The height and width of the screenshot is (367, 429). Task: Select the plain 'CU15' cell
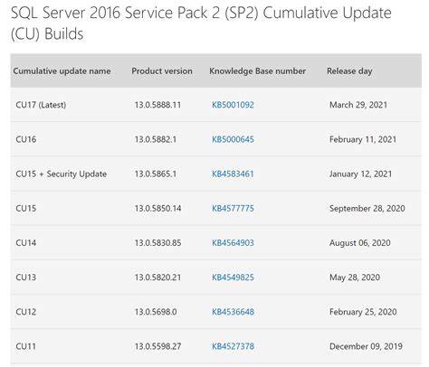tap(26, 208)
